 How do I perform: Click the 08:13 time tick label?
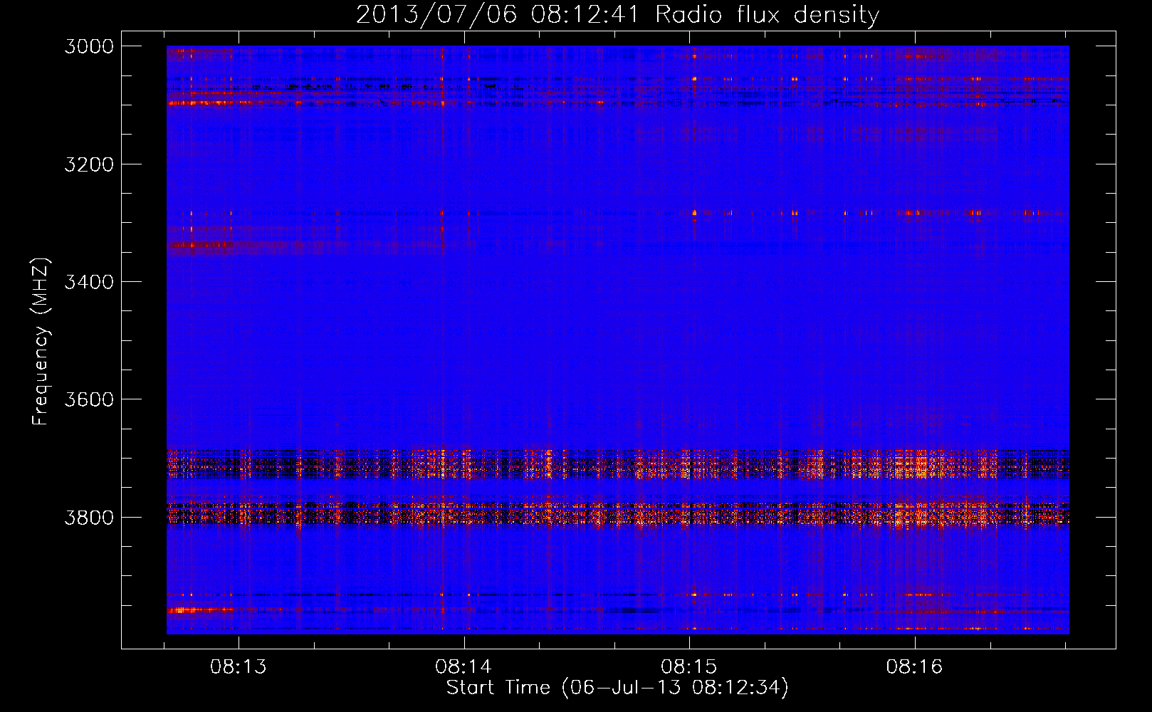pos(239,666)
